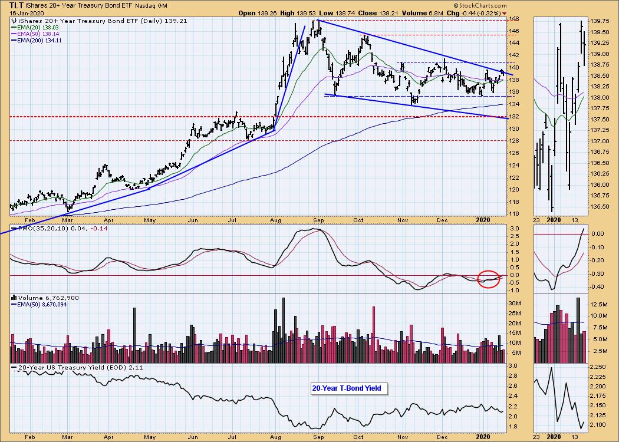The image size is (619, 442).
Task: Click the blue EMA(50) 8,670,094 volume legend
Action: [39, 304]
